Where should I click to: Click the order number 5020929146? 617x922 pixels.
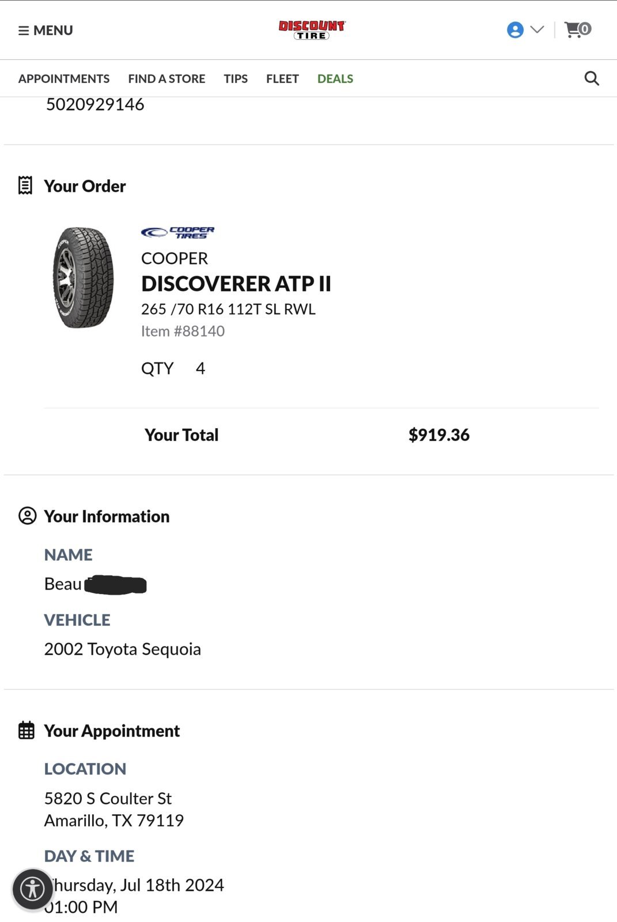[95, 104]
